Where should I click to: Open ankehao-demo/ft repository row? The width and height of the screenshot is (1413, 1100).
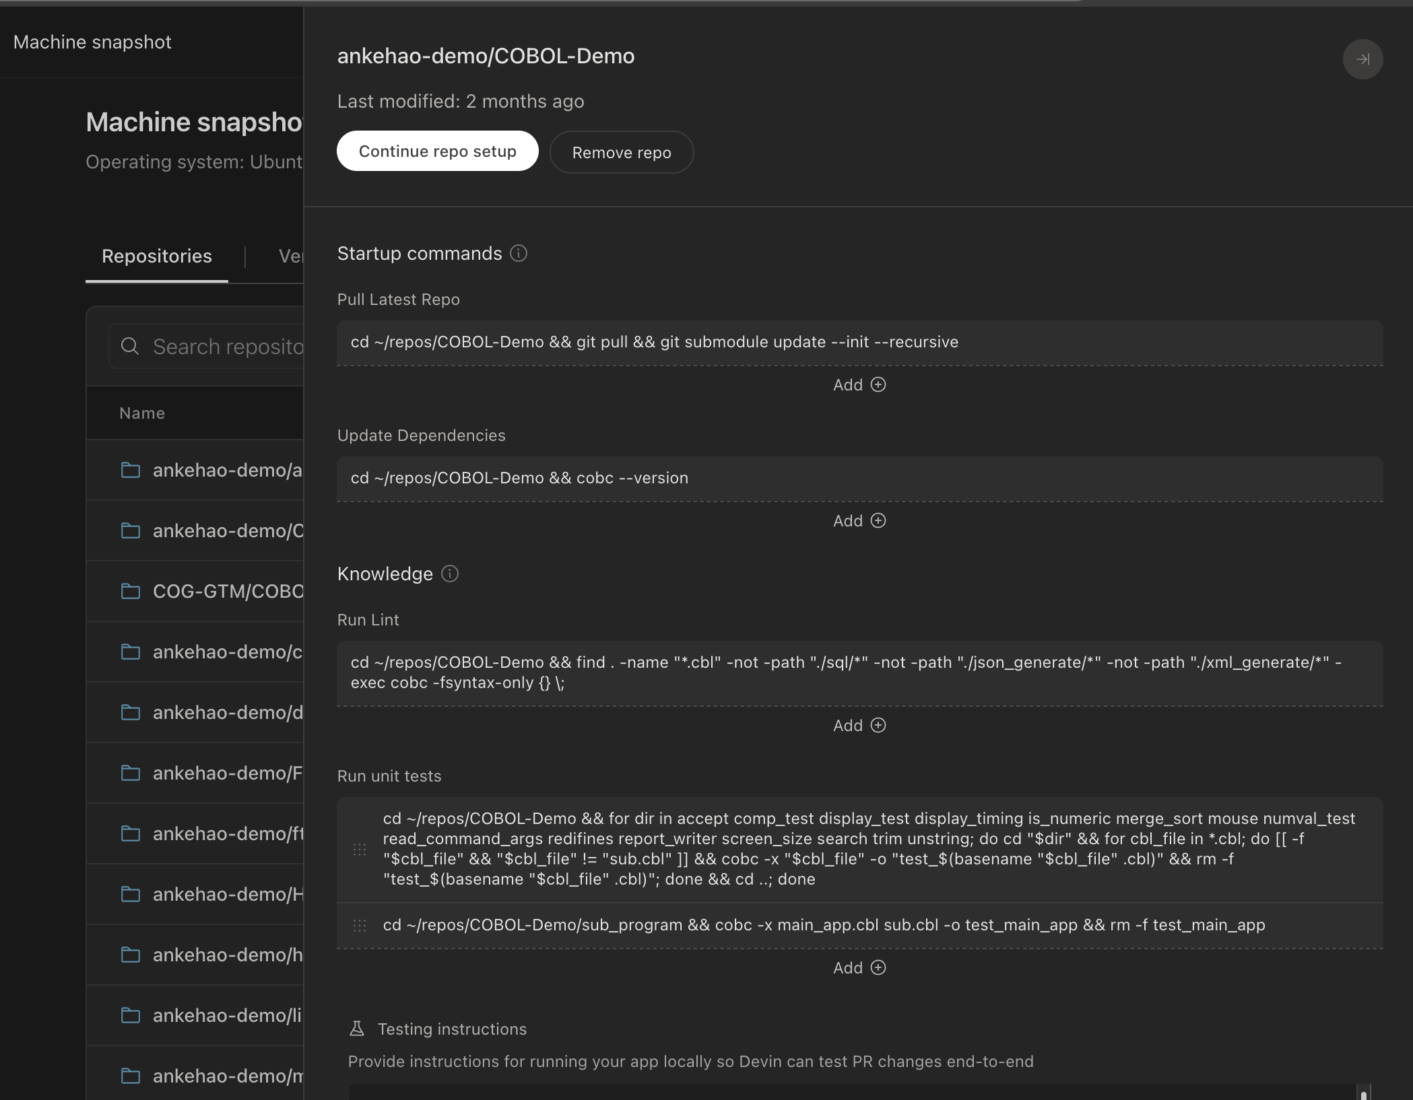(227, 833)
